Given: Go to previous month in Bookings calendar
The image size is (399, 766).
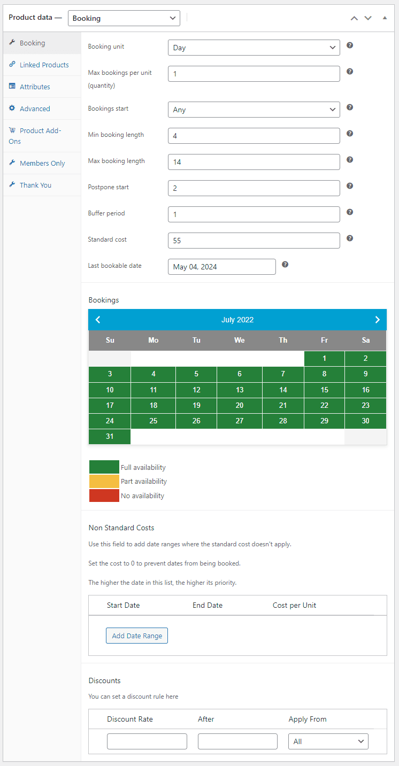Looking at the screenshot, I should coord(98,320).
